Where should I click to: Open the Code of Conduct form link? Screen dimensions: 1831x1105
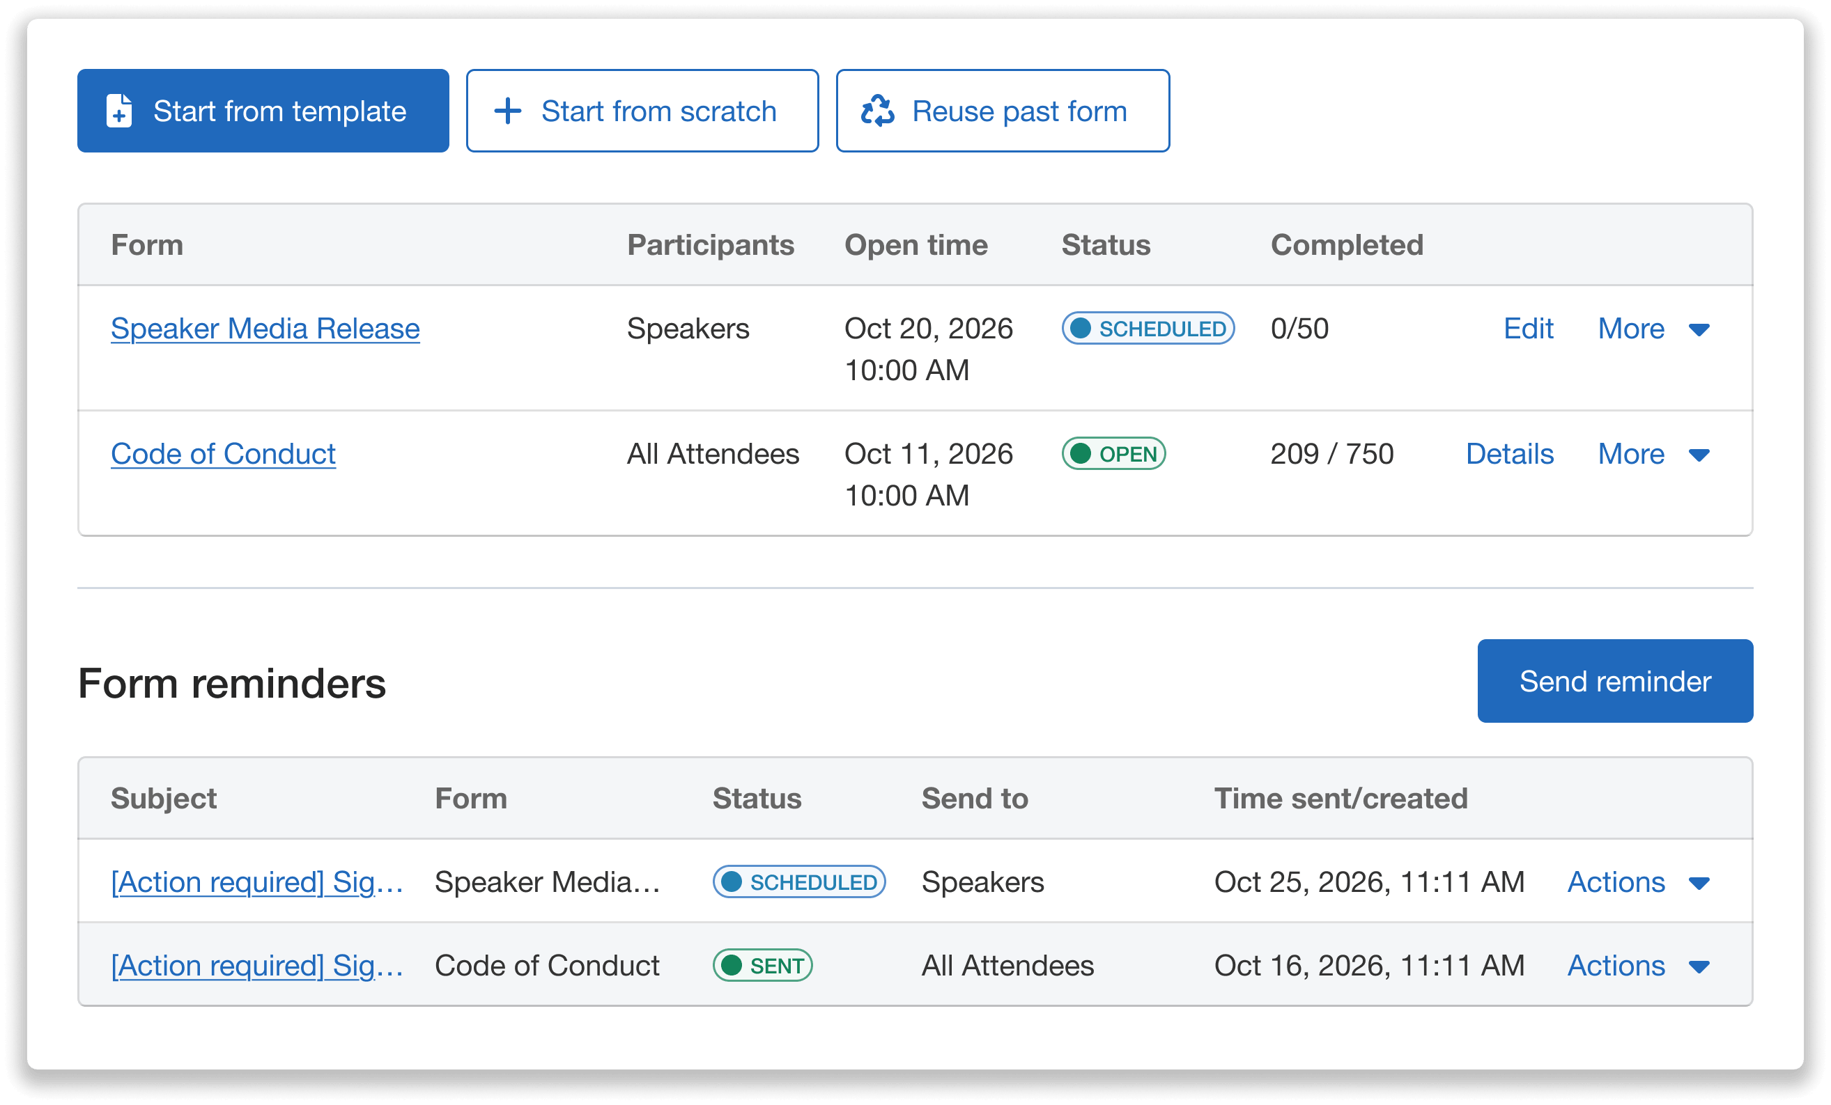point(223,454)
